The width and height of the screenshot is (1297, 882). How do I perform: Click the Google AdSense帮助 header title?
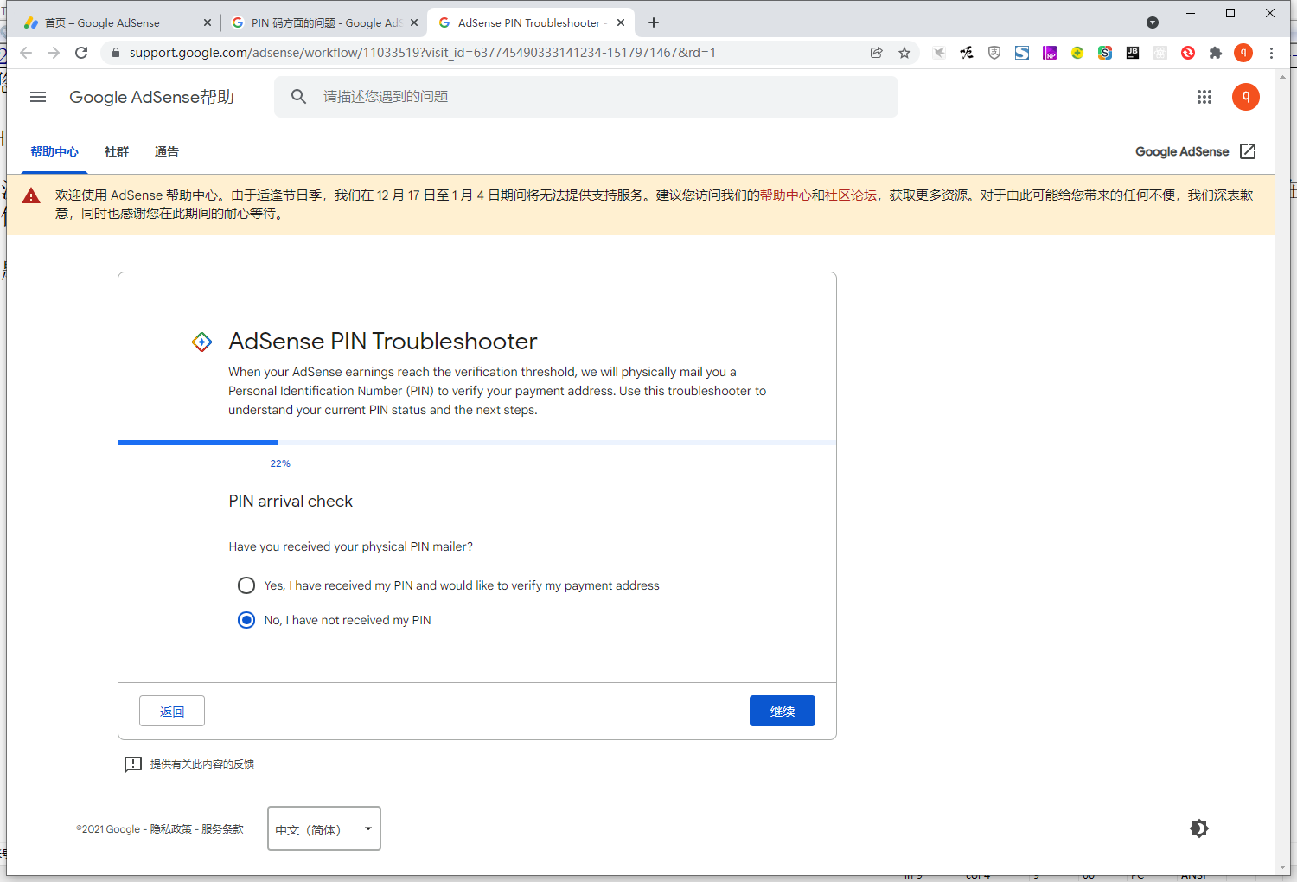[152, 97]
